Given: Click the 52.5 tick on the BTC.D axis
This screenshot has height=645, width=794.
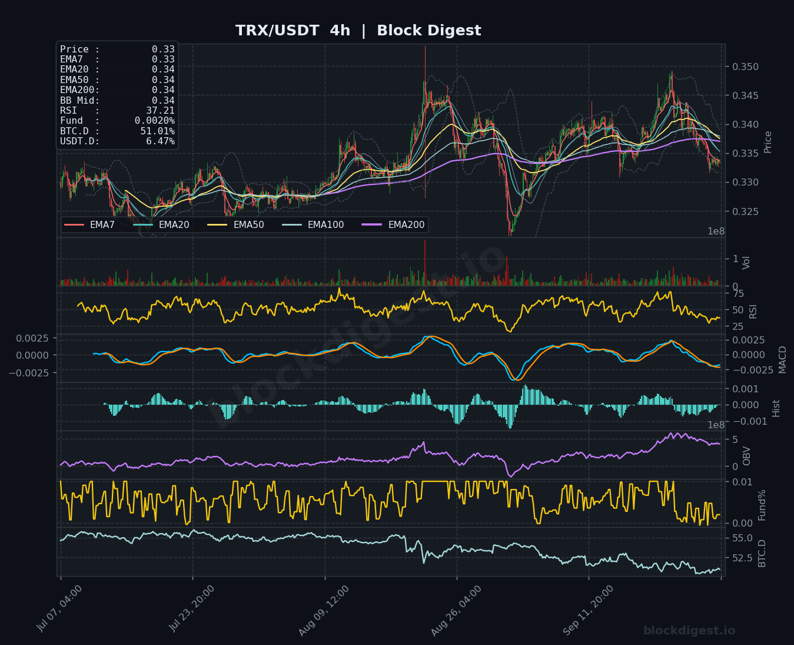Looking at the screenshot, I should click(742, 558).
